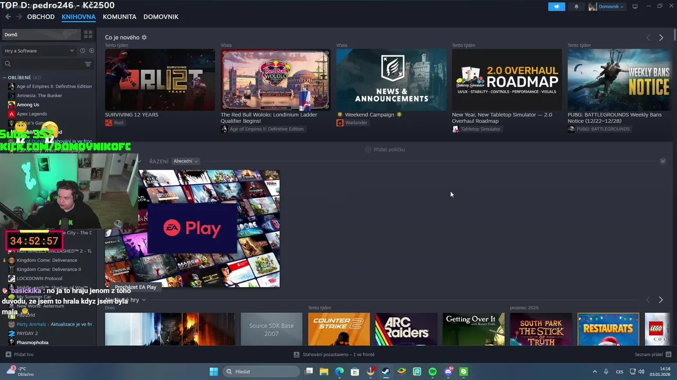
Task: Open the Windows Start menu
Action: [x=214, y=372]
